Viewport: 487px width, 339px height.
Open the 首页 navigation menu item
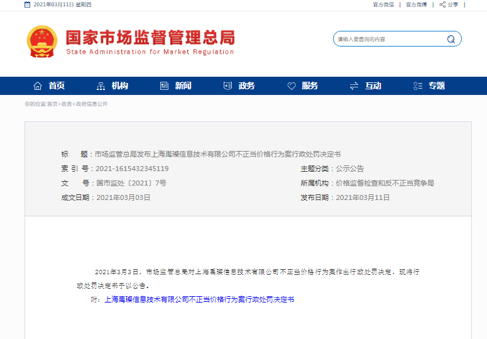point(57,86)
